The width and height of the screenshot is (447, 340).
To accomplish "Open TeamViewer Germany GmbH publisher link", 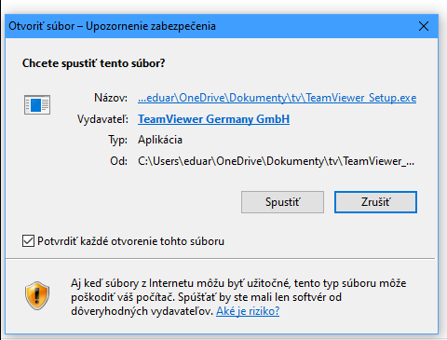I will click(214, 119).
